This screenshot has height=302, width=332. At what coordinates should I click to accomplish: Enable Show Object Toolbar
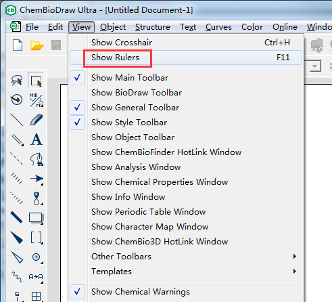click(x=186, y=137)
